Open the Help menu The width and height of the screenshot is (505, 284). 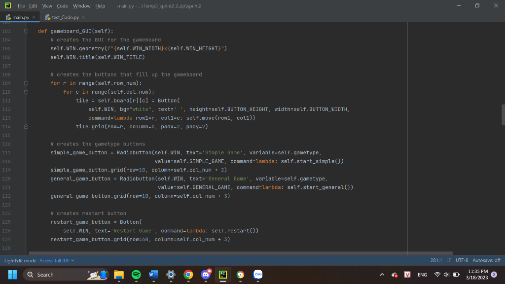[100, 6]
